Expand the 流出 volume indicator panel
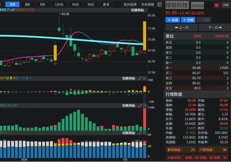The height and width of the screenshot is (162, 231). pyautogui.click(x=140, y=106)
